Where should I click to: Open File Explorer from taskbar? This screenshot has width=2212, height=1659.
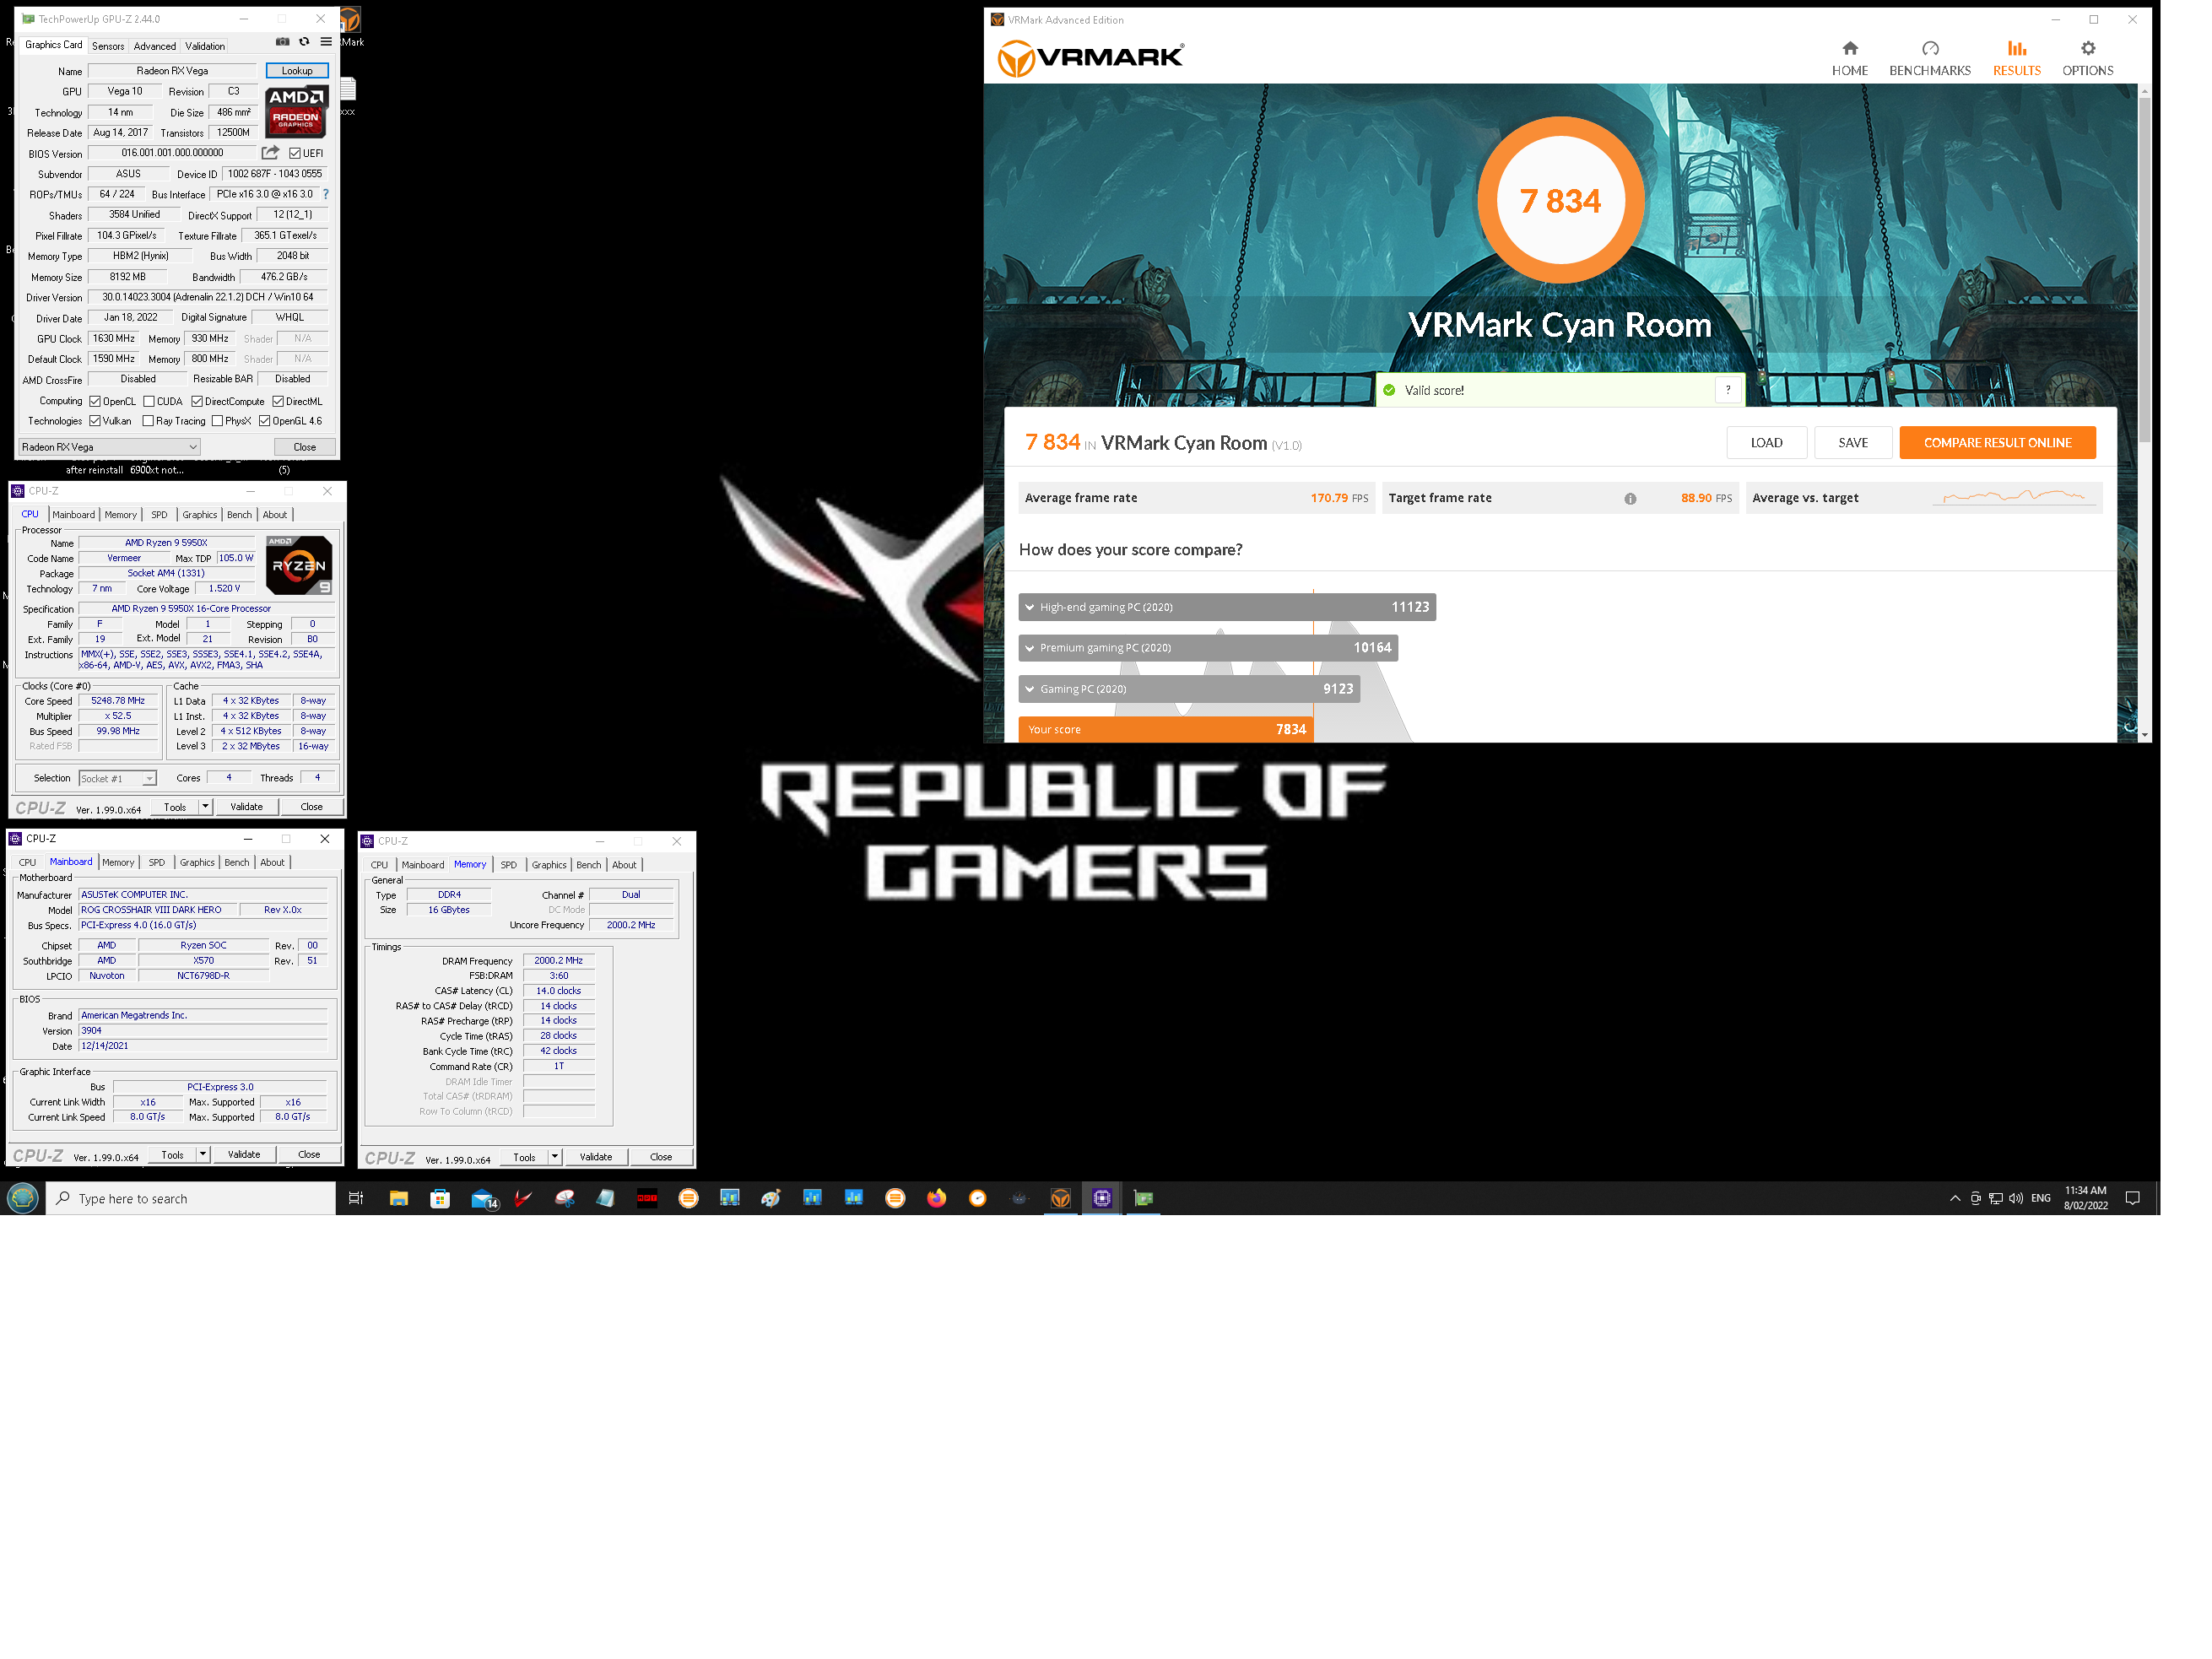pos(398,1198)
